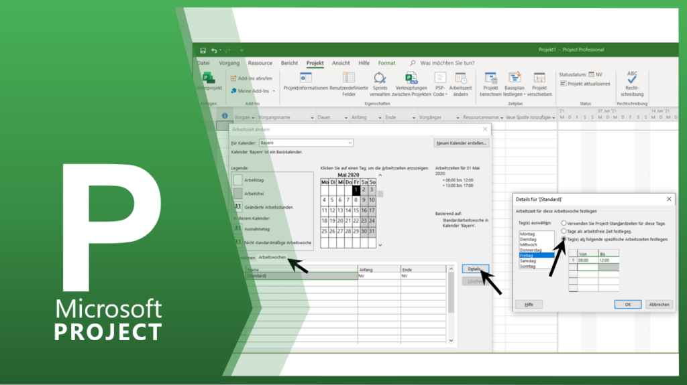Click Abbrechen in Details dialog
The width and height of the screenshot is (687, 385).
(x=659, y=305)
